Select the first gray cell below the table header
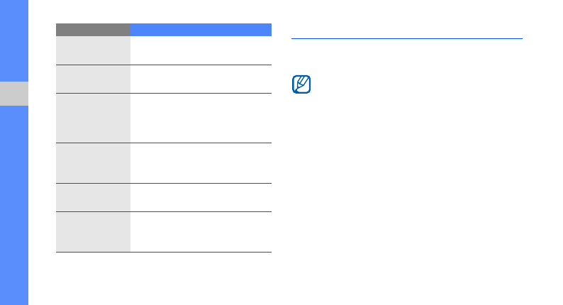Image resolution: width=563 pixels, height=305 pixels. [93, 50]
